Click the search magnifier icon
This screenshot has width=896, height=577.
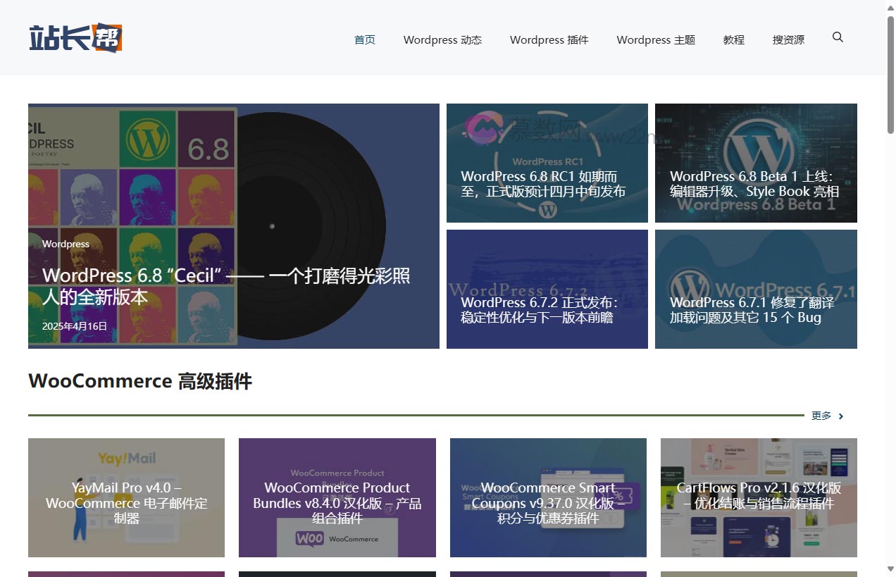[838, 37]
